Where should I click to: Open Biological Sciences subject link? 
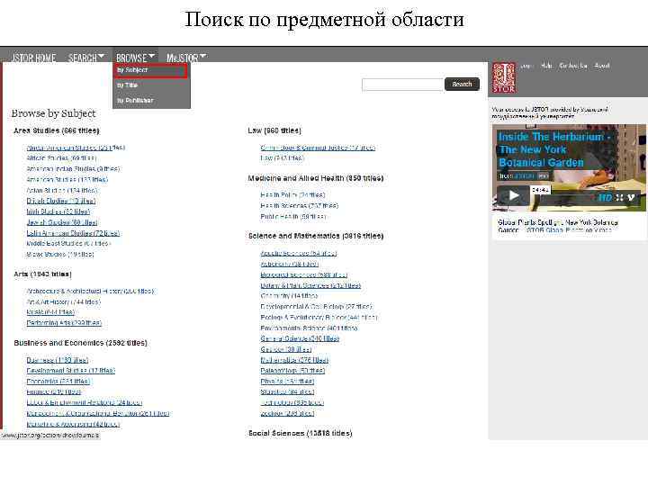(x=304, y=274)
